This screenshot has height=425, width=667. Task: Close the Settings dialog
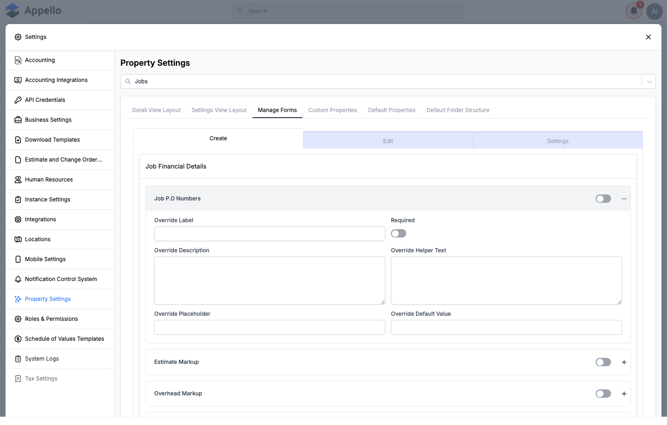pyautogui.click(x=648, y=37)
